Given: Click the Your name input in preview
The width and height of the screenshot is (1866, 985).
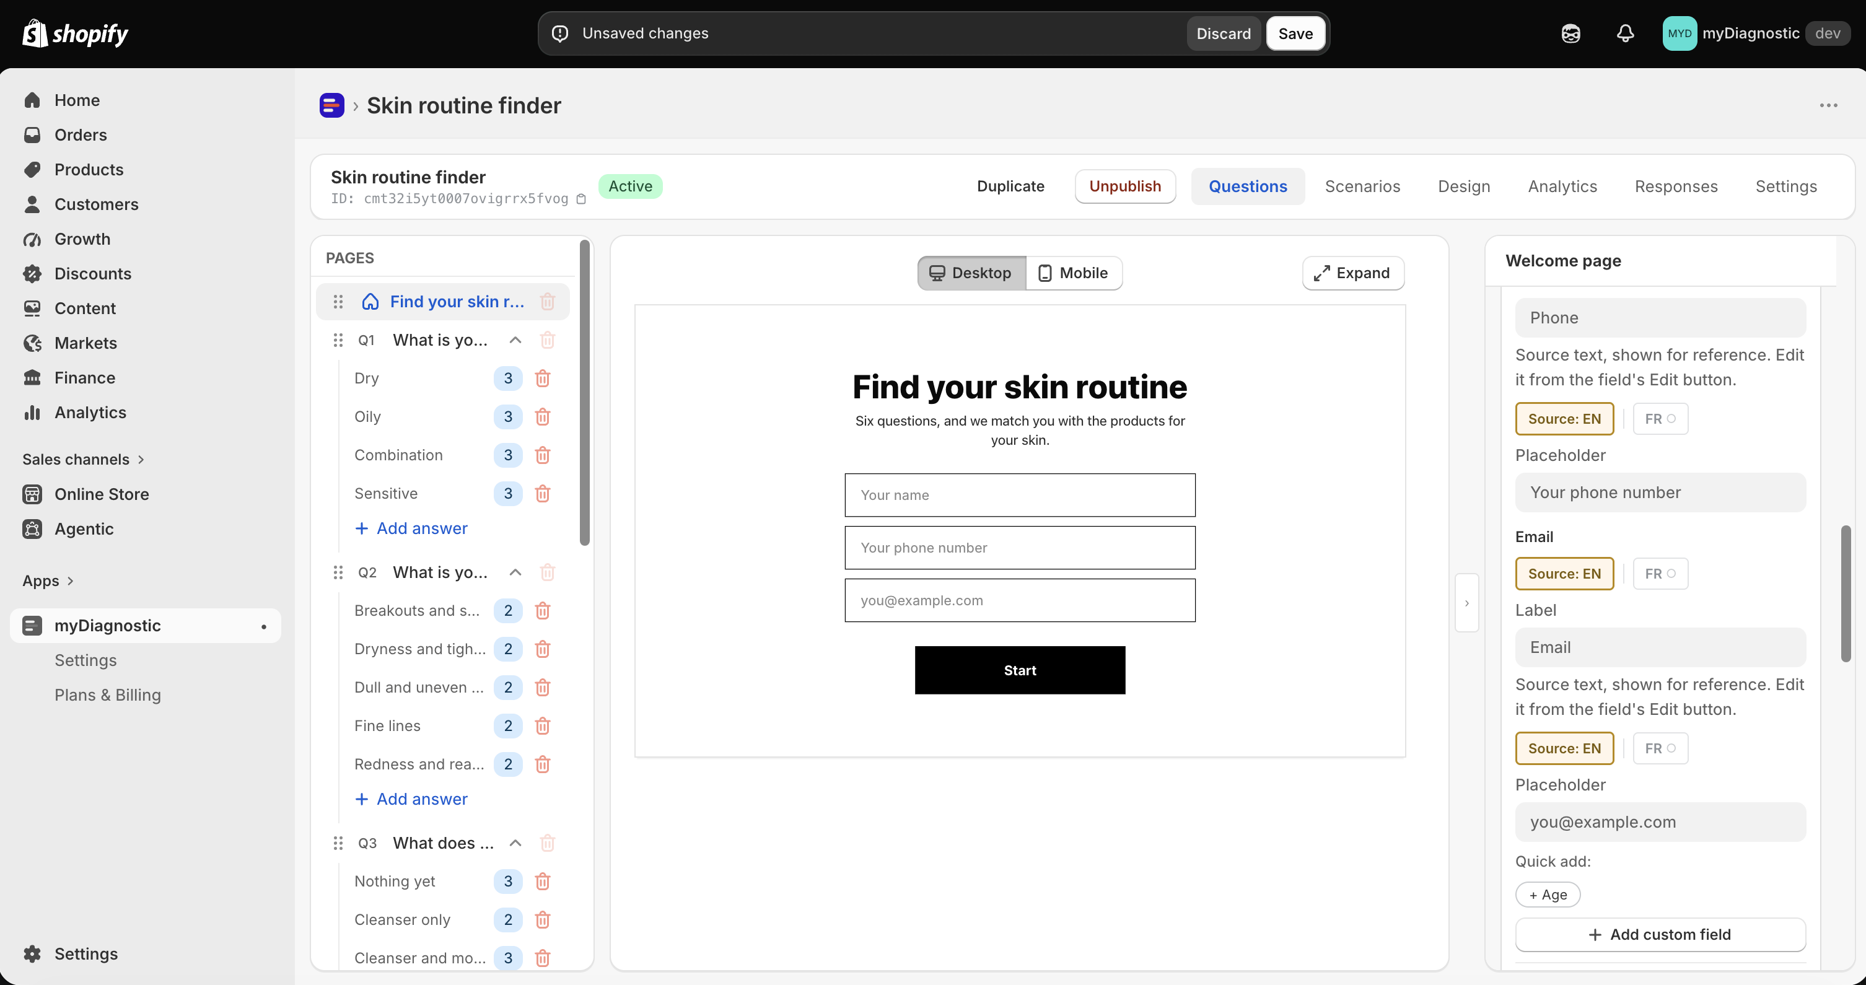Looking at the screenshot, I should point(1020,496).
